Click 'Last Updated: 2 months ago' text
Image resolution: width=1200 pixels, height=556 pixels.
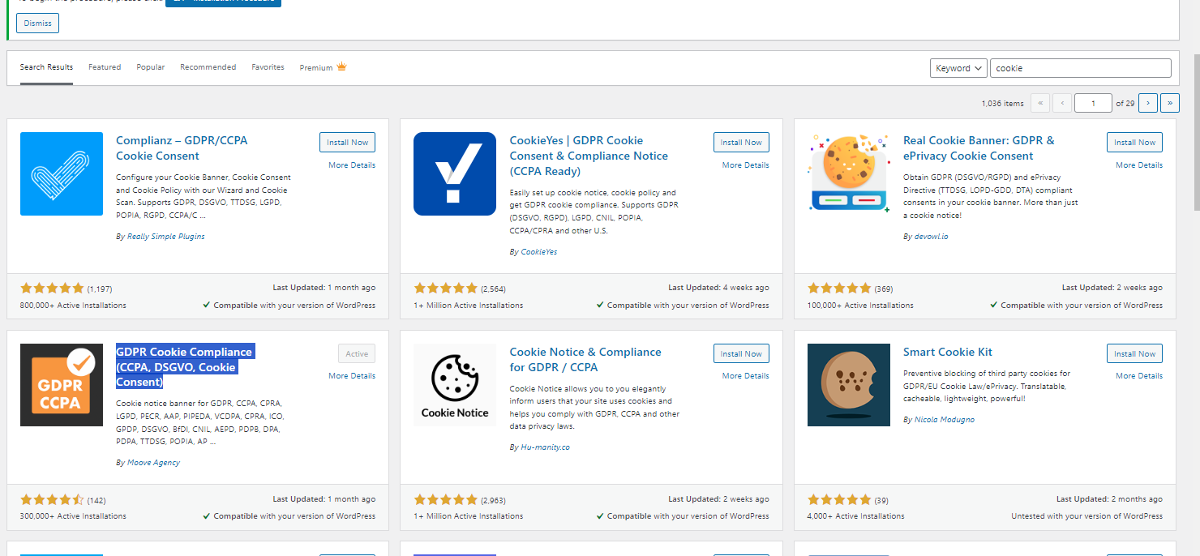(1109, 499)
